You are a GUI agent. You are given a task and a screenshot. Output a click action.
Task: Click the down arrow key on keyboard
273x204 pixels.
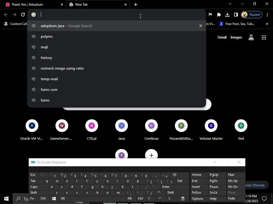point(160,198)
